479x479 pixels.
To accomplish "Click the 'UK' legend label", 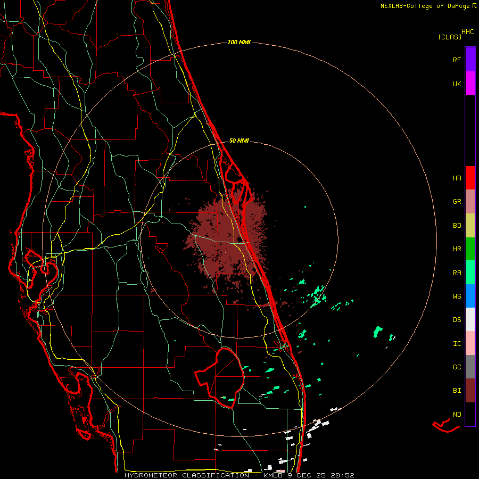I will [457, 84].
